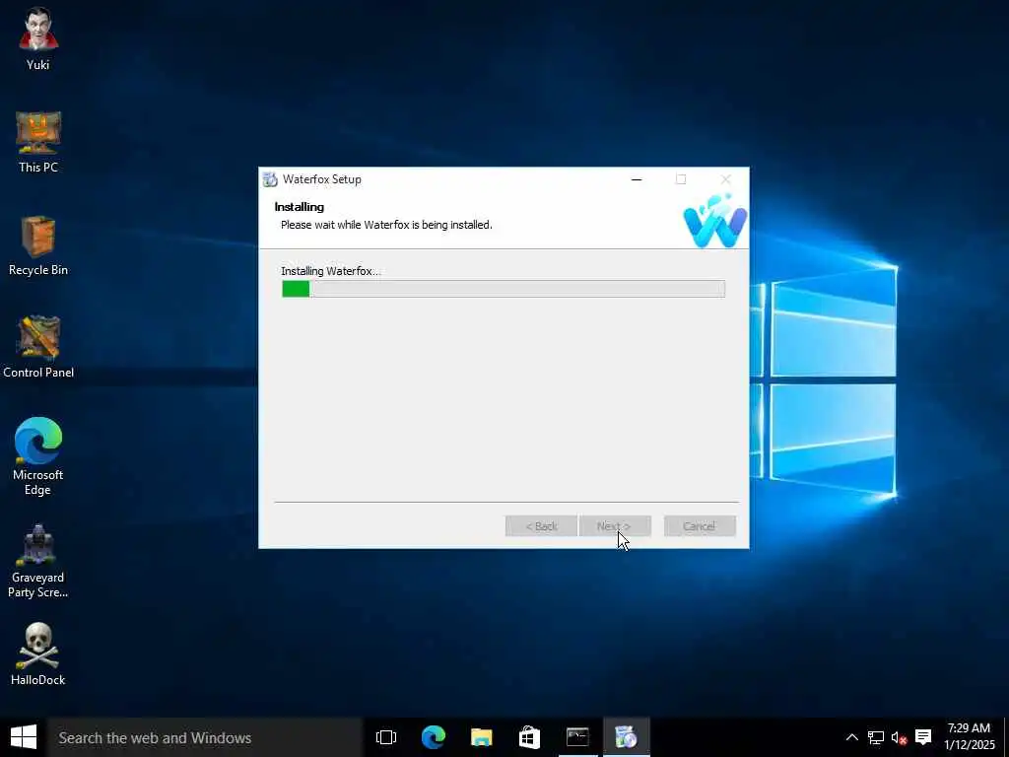Select the Graveyard Party Screensaver desktop icon
The width and height of the screenshot is (1009, 757).
[x=38, y=561]
